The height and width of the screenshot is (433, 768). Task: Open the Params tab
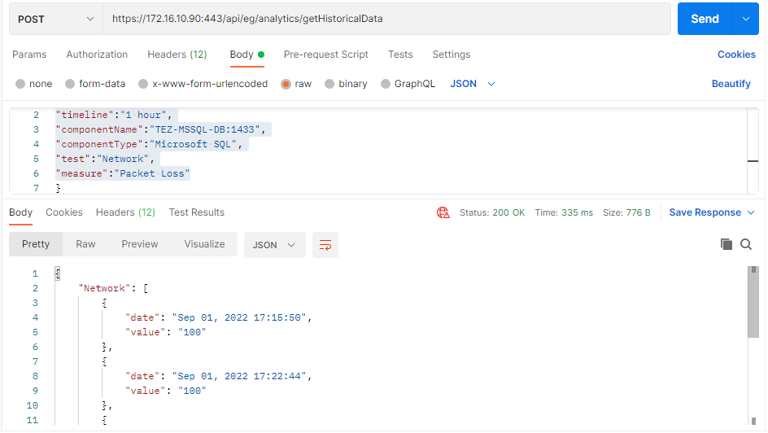click(x=29, y=55)
